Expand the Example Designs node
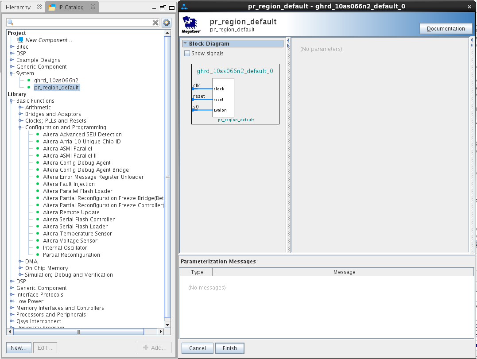This screenshot has height=359, width=477. (12, 60)
